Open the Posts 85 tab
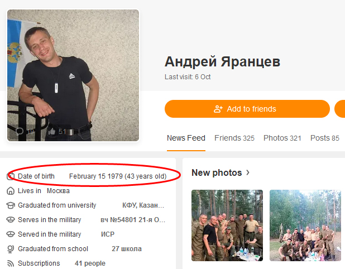The image size is (345, 269). pos(325,138)
